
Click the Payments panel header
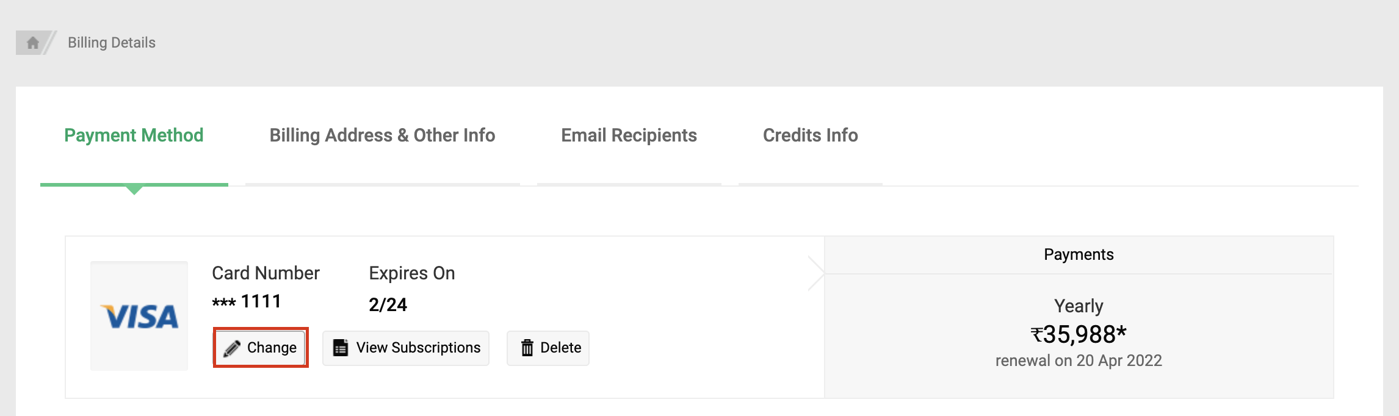coord(1079,255)
